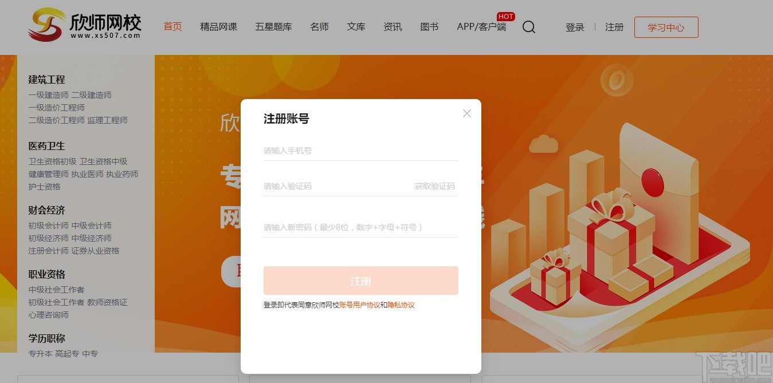Click the search magnifier icon
This screenshot has height=383, width=773.
tap(528, 27)
